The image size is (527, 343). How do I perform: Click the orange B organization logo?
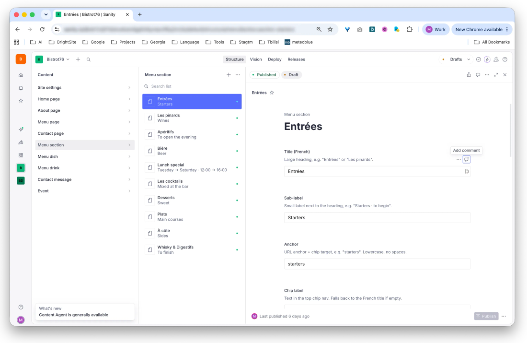[21, 59]
